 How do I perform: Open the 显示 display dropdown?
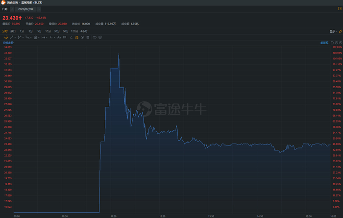pos(333,31)
